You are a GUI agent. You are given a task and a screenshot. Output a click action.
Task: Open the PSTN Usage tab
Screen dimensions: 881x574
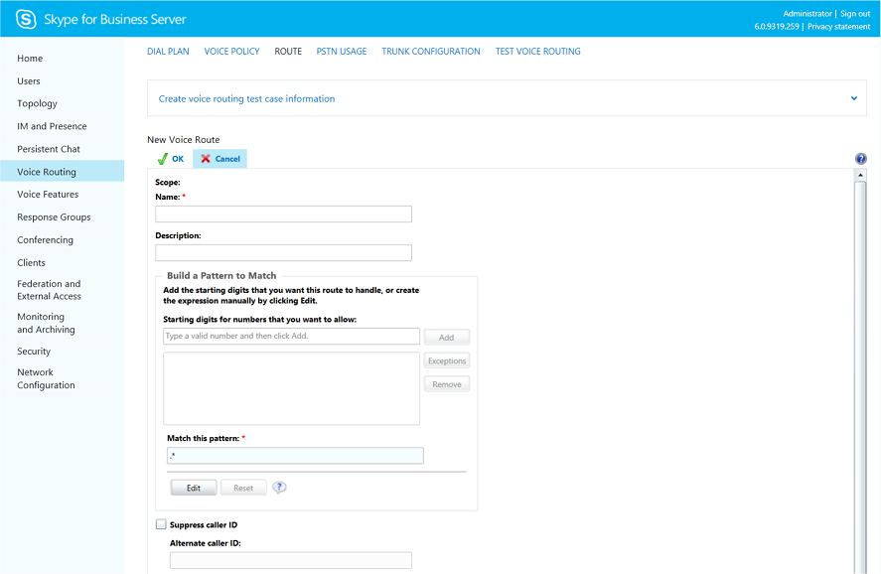[x=342, y=52]
